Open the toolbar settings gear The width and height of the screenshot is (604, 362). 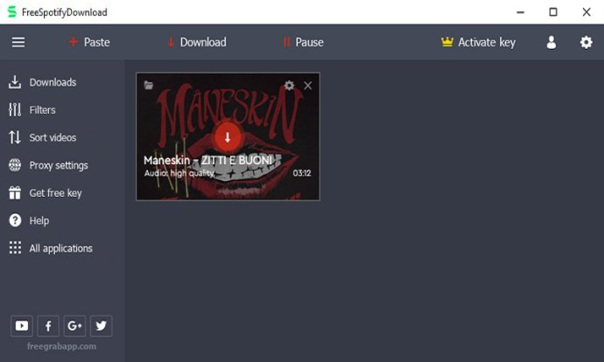(586, 42)
